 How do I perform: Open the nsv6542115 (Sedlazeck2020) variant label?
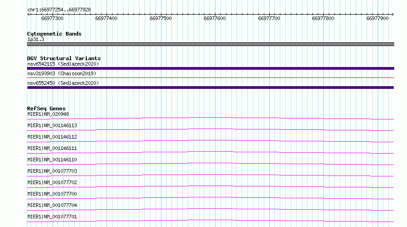(63, 64)
